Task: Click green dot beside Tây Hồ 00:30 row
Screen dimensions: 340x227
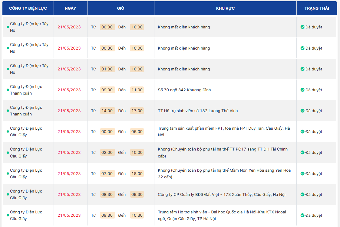Action: (8, 48)
